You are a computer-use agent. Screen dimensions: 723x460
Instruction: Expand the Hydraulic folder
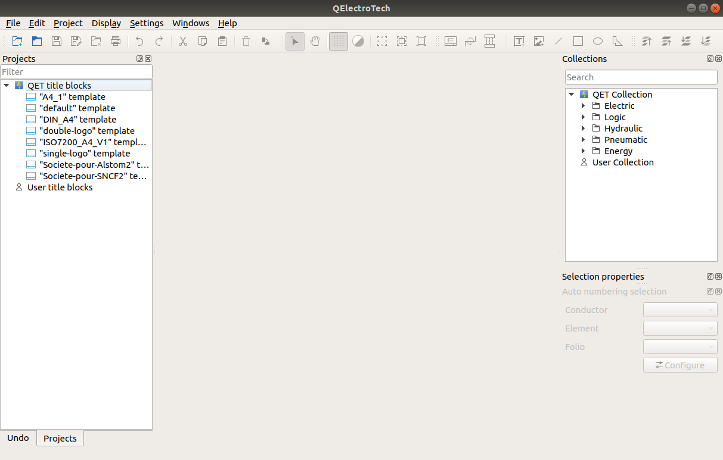pyautogui.click(x=584, y=129)
